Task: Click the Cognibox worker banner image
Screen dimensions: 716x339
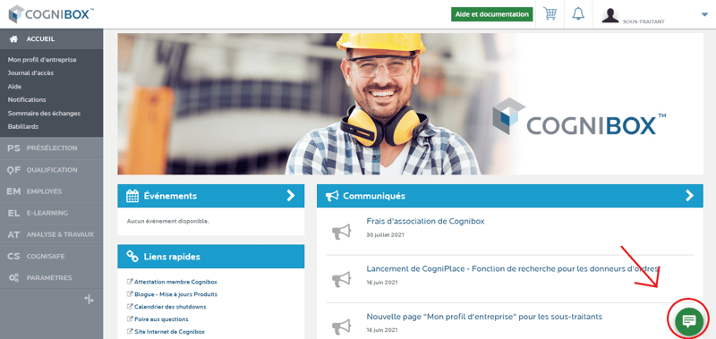Action: point(410,104)
